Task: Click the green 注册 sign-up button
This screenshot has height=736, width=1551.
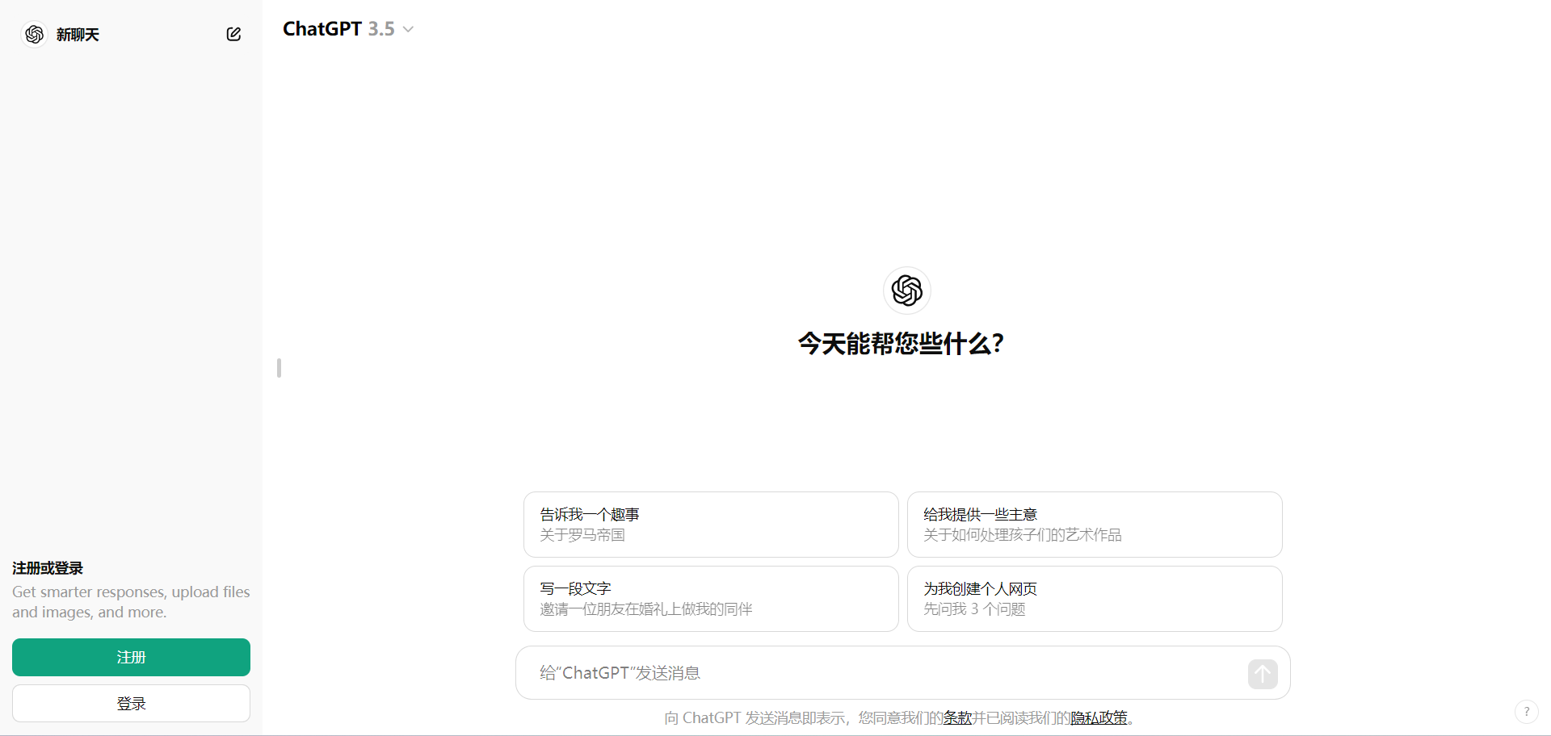Action: coord(131,657)
